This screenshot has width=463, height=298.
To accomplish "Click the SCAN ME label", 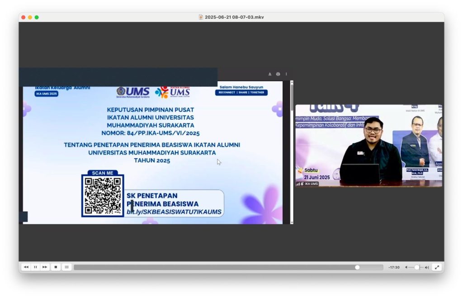I will (x=103, y=173).
